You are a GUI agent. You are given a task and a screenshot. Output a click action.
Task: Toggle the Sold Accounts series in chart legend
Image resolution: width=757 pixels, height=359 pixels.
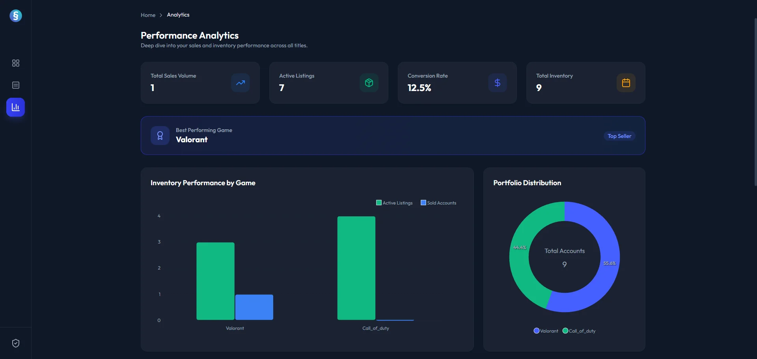click(438, 203)
